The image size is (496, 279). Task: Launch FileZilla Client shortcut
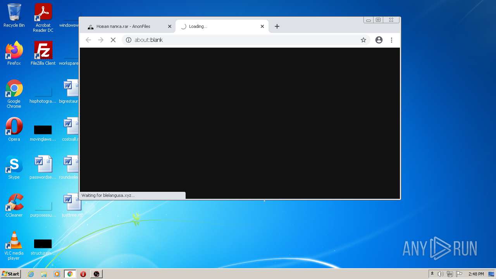(x=43, y=53)
